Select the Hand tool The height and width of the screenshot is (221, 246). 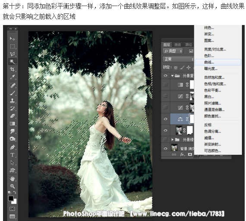click(12, 179)
